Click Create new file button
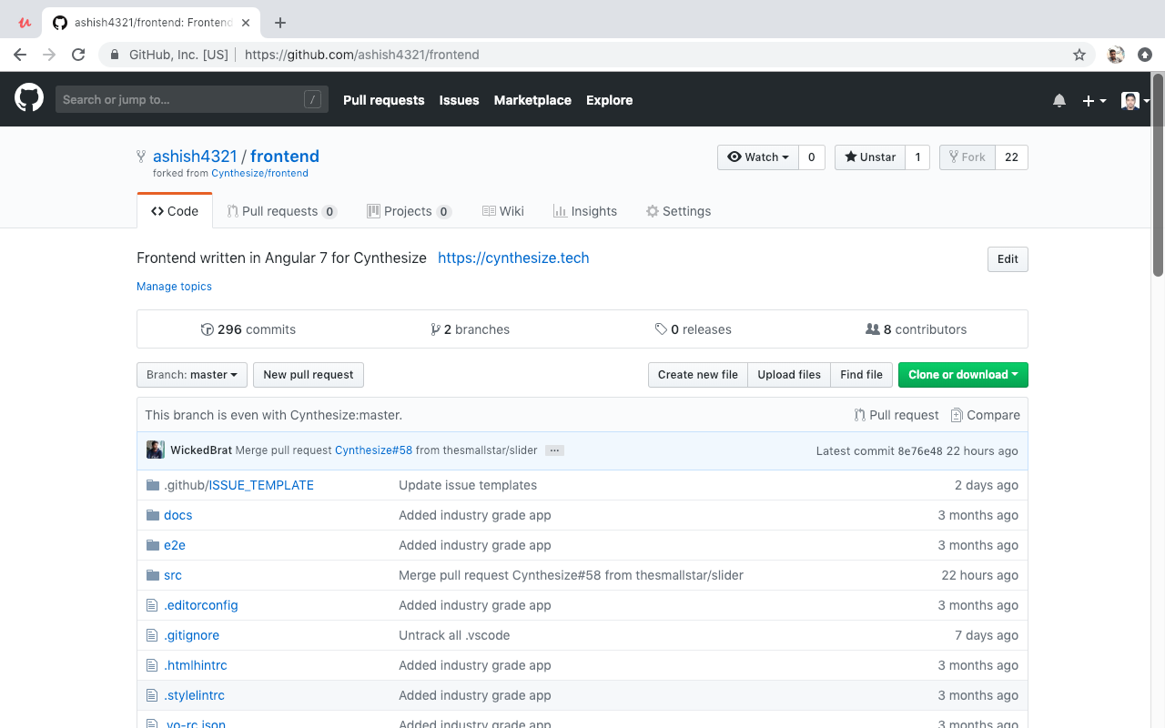Image resolution: width=1165 pixels, height=728 pixels. [698, 375]
